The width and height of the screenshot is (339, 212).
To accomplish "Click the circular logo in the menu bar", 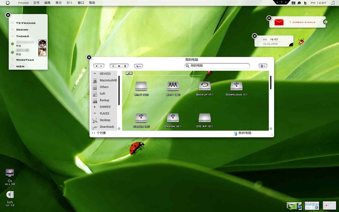I will click(7, 3).
